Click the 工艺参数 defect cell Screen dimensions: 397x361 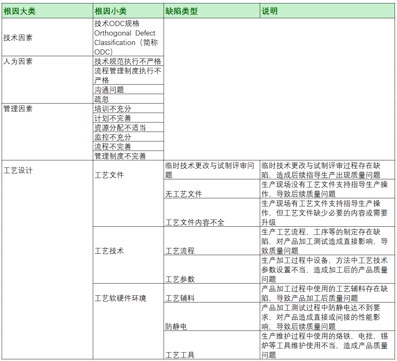click(x=212, y=269)
